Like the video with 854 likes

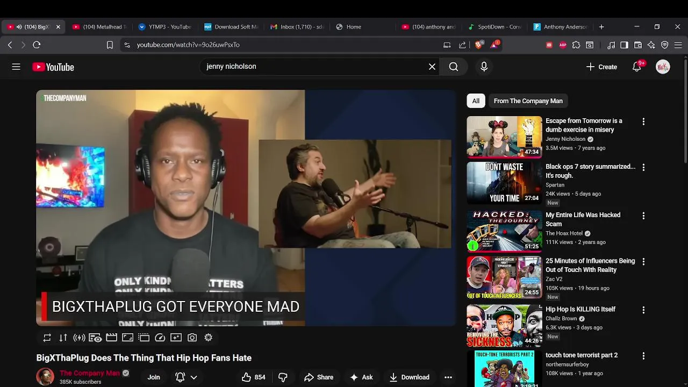253,377
